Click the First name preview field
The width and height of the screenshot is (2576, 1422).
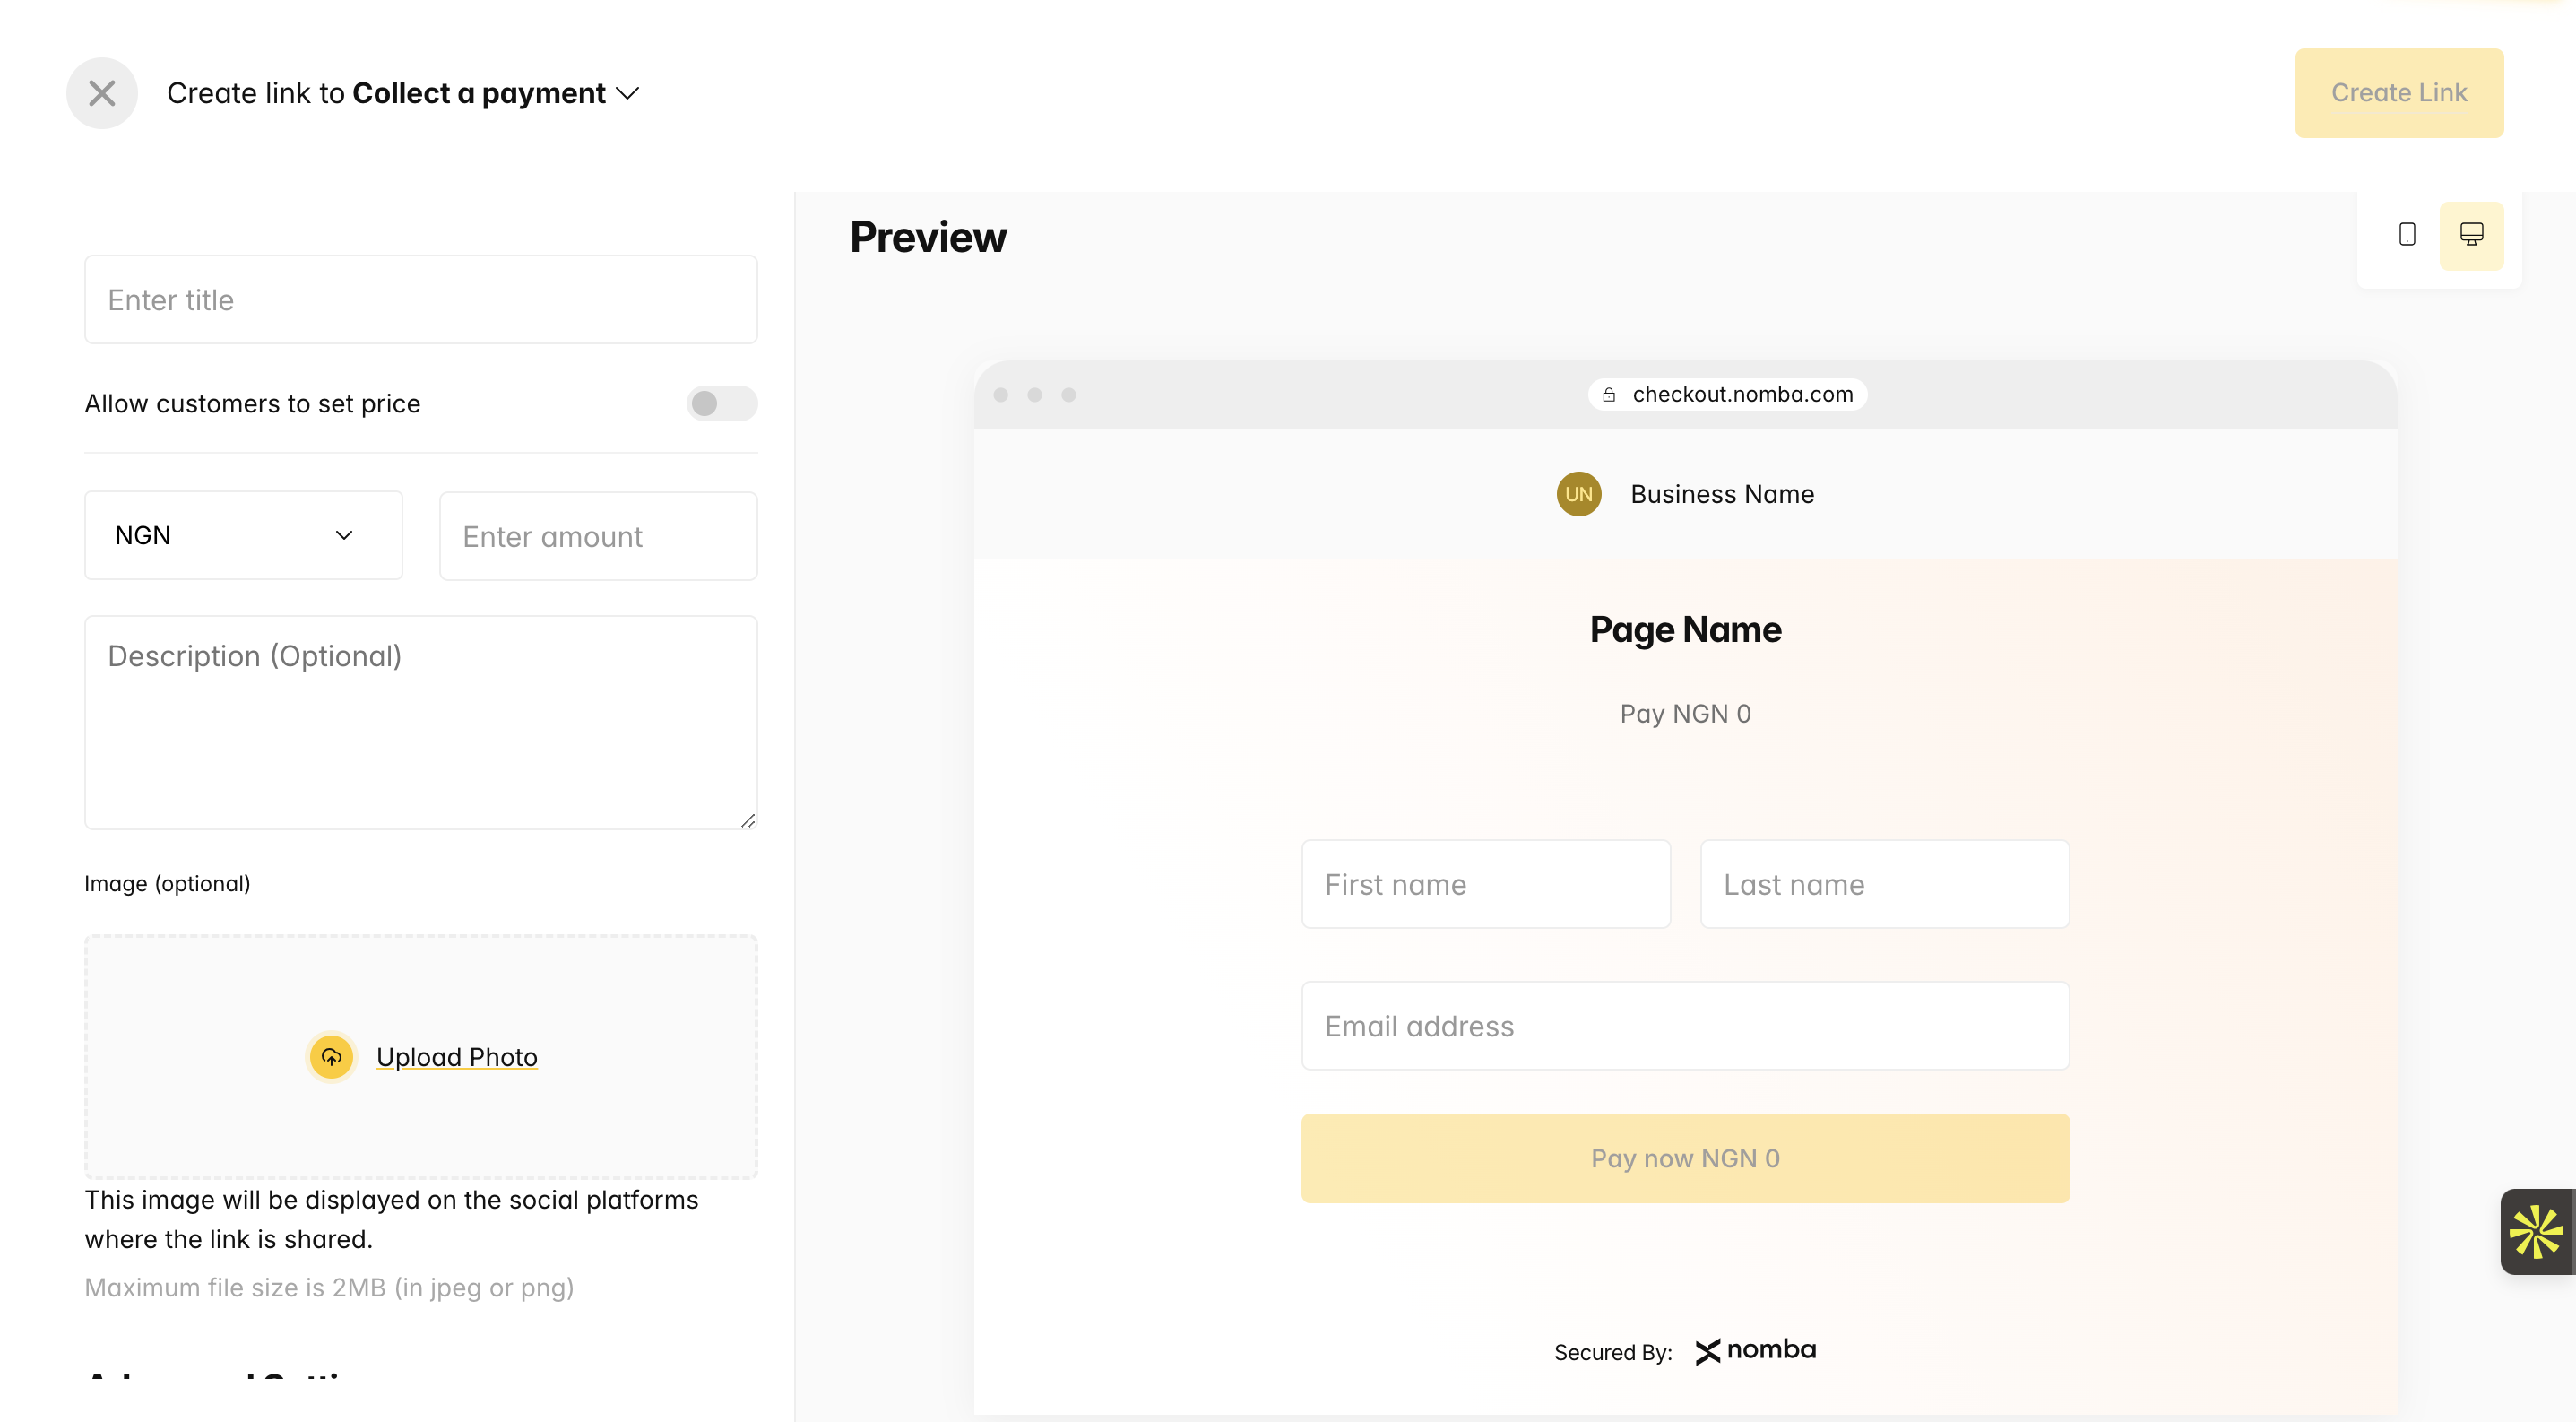1485,884
